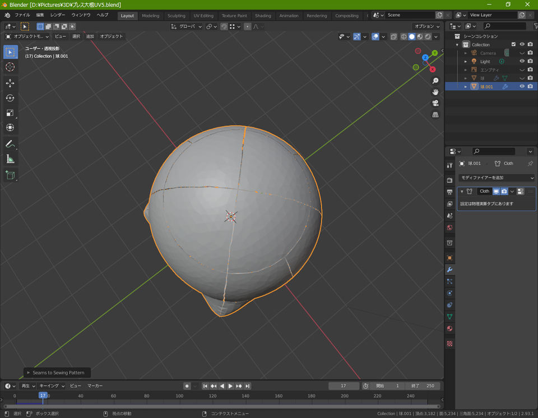Hide the Light object in viewport
Image resolution: width=538 pixels, height=418 pixels.
click(x=522, y=61)
